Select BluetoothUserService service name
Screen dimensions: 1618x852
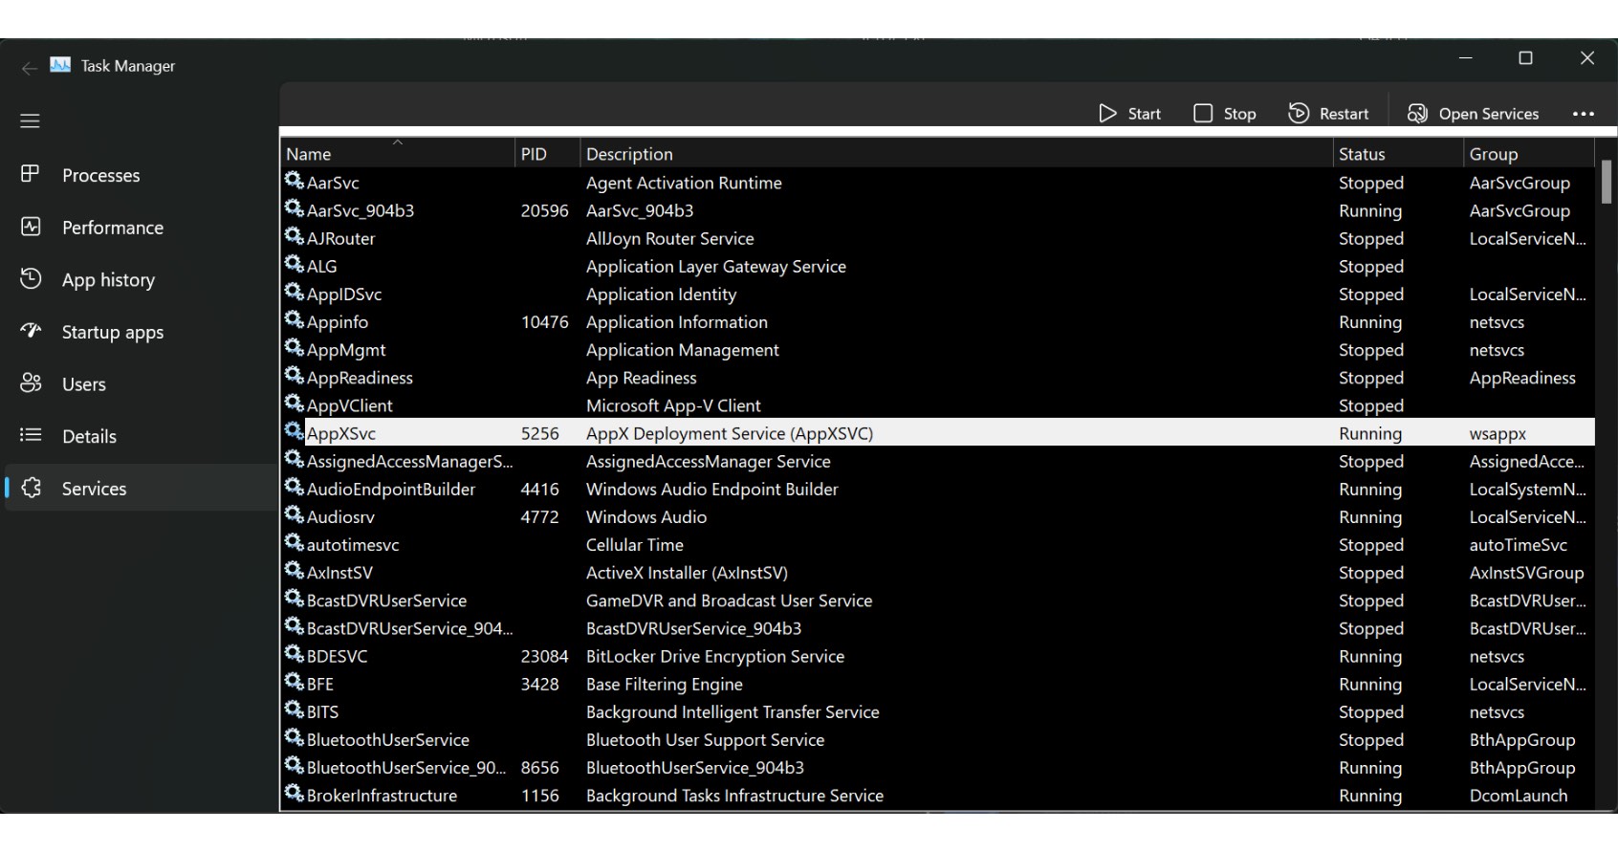(x=388, y=740)
